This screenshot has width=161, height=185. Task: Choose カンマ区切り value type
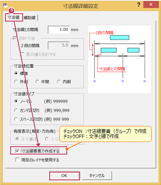click(x=16, y=110)
